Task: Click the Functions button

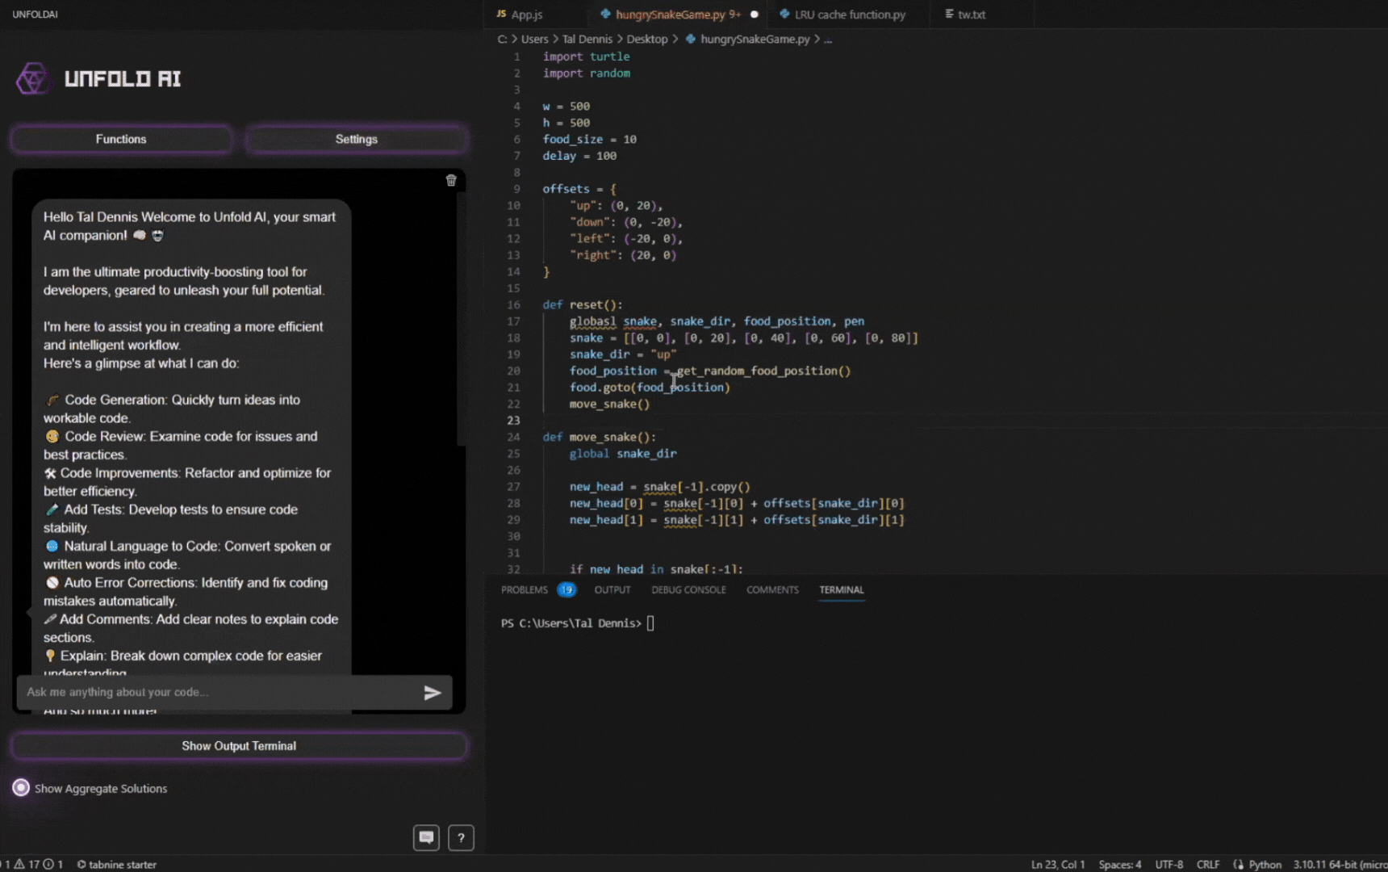Action: point(121,139)
